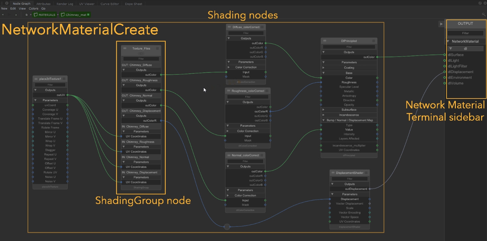Screen dimensions: 487x241
Task: Expand Subsurface section in DlPrincipled node
Action: [324, 110]
